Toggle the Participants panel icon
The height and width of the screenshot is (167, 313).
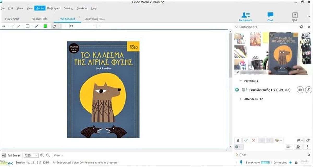pos(245,17)
